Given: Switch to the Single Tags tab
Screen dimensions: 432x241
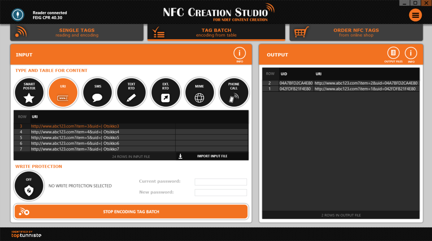Looking at the screenshot, I should tap(77, 33).
